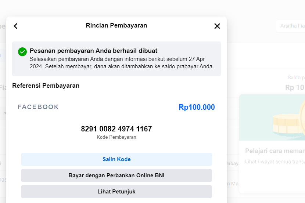Click the Rincian Pembayaran dialog title
Image resolution: width=305 pixels, height=203 pixels.
click(116, 25)
